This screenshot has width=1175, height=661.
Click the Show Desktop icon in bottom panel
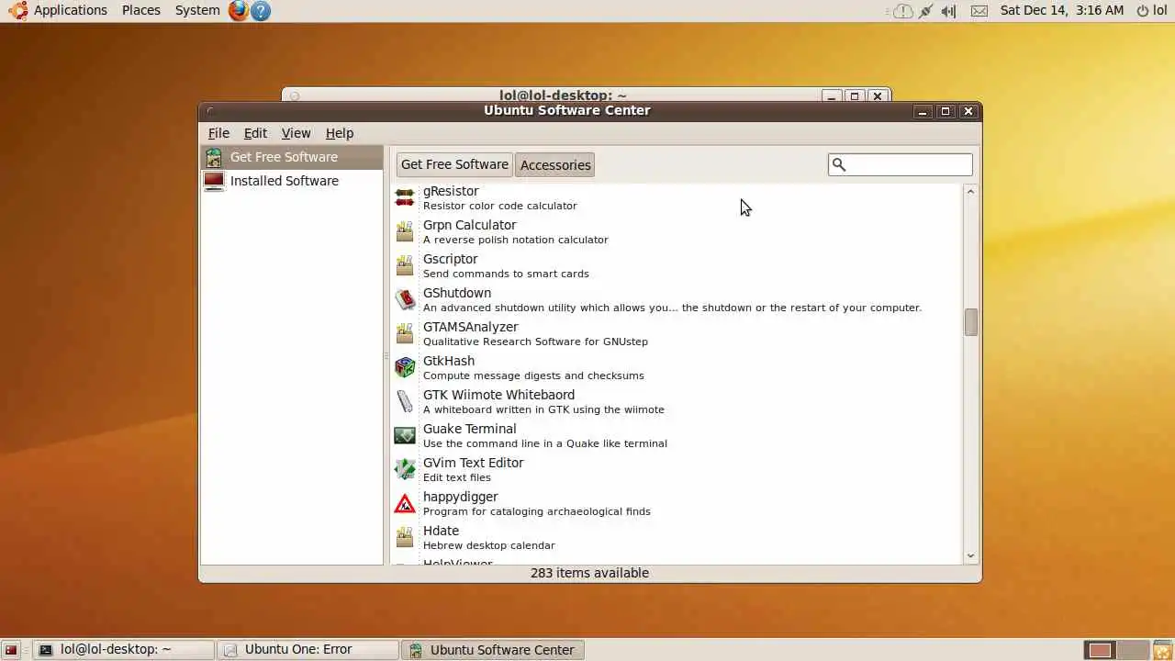(x=12, y=650)
